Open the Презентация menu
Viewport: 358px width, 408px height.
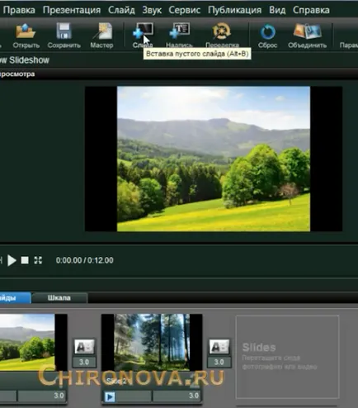pos(72,10)
